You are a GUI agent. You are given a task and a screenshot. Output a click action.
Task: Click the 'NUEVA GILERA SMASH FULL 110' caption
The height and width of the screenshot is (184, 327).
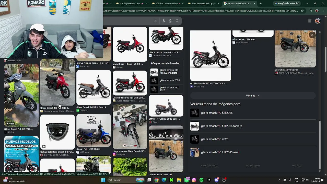[93, 63]
